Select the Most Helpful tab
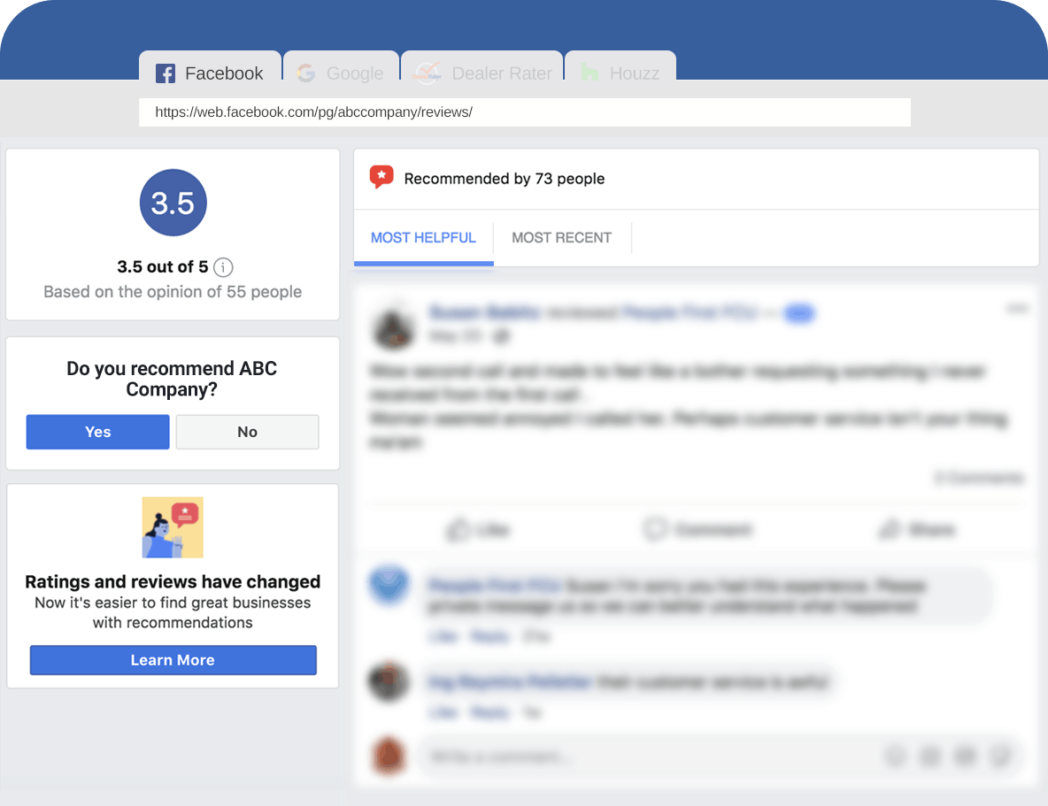Viewport: 1048px width, 806px height. coord(423,238)
